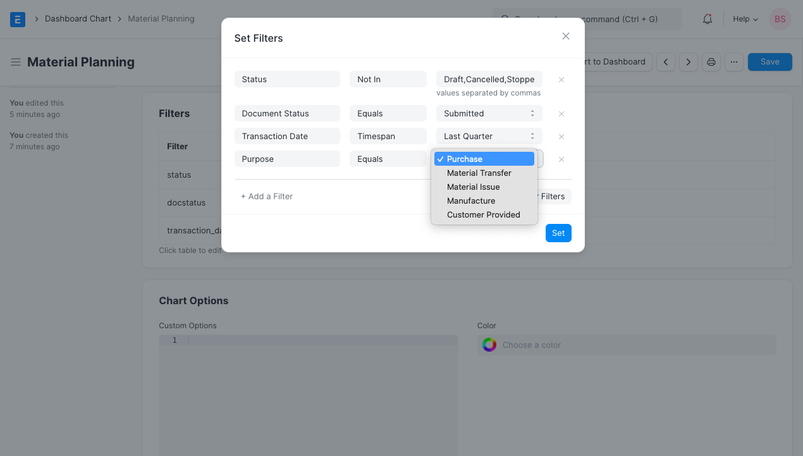Image resolution: width=803 pixels, height=456 pixels.
Task: Open Dashboard Chart from the breadcrumb
Action: tap(78, 18)
